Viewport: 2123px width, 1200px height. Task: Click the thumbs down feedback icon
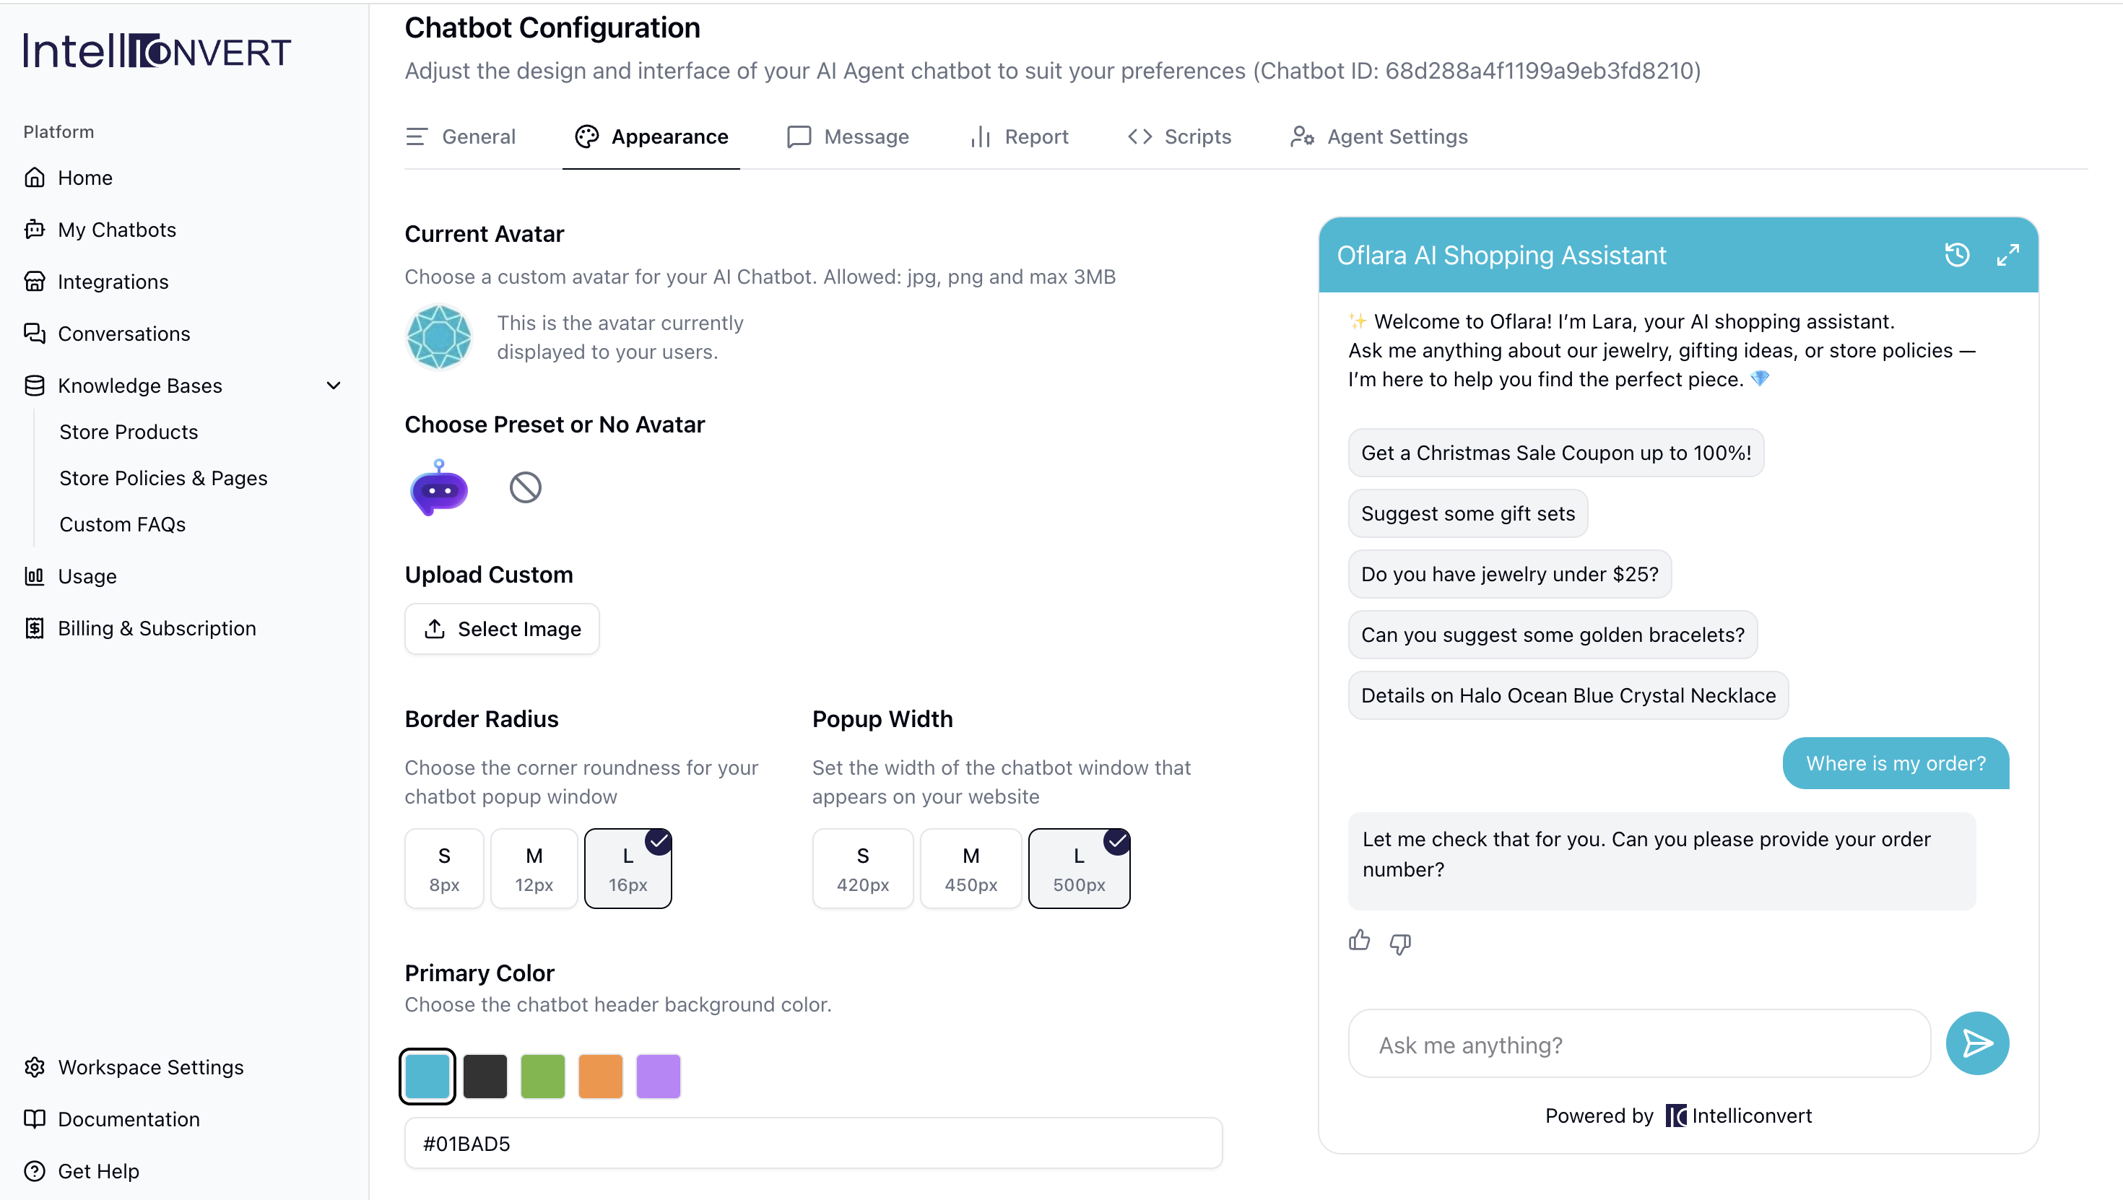point(1400,943)
